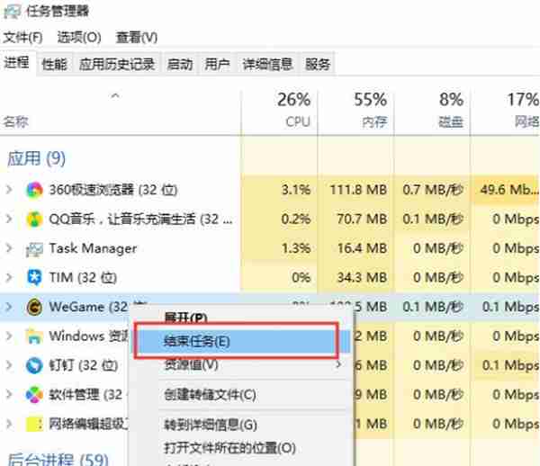Expand the Windows 资源管理器 process group
Viewport: 540px width, 466px height.
tap(9, 336)
